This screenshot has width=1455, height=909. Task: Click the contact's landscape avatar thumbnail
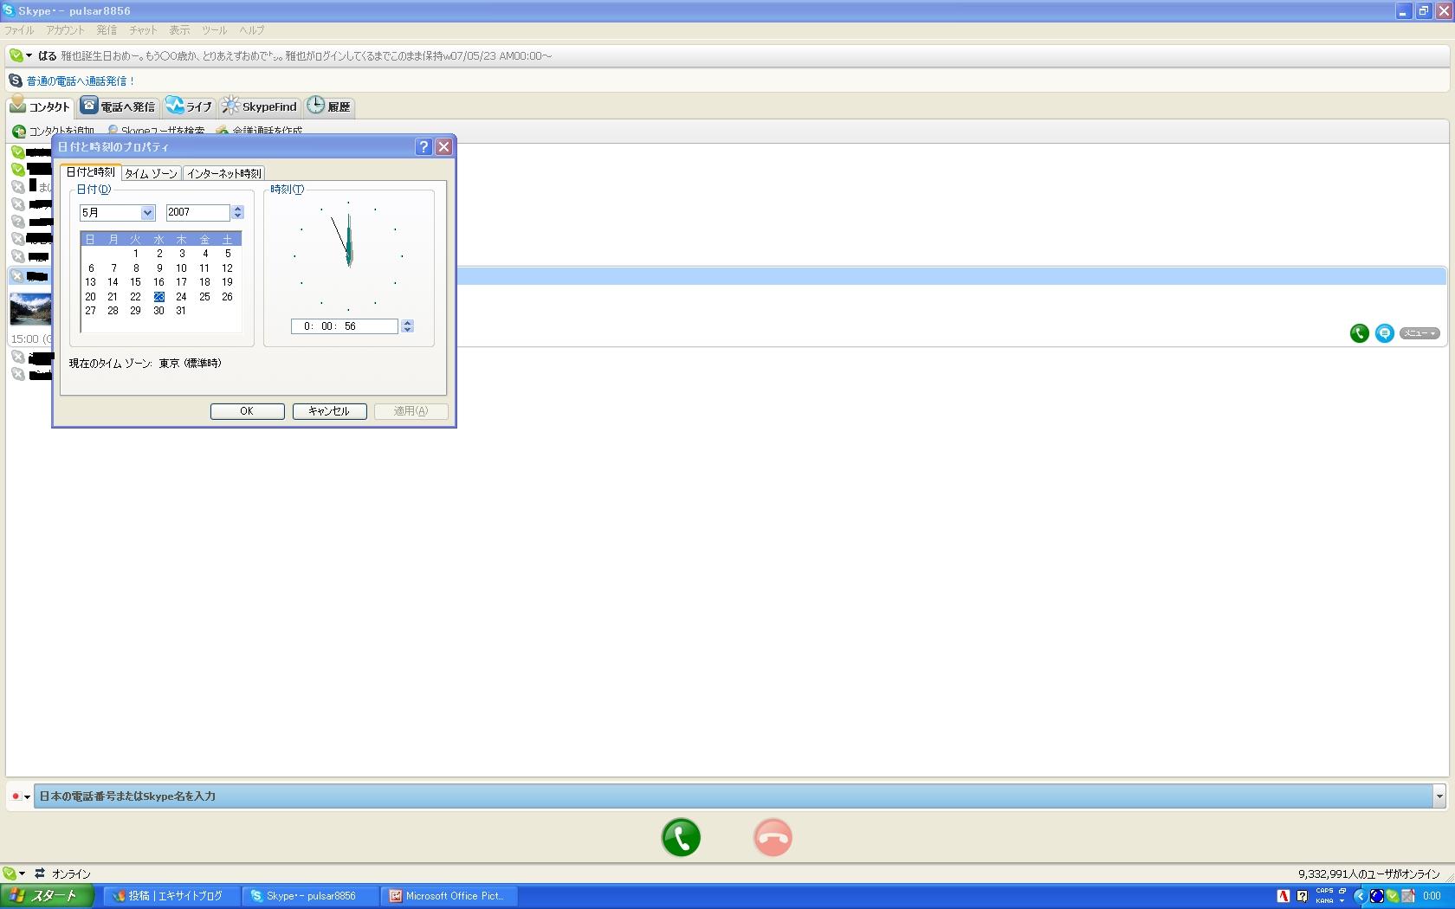pyautogui.click(x=30, y=309)
